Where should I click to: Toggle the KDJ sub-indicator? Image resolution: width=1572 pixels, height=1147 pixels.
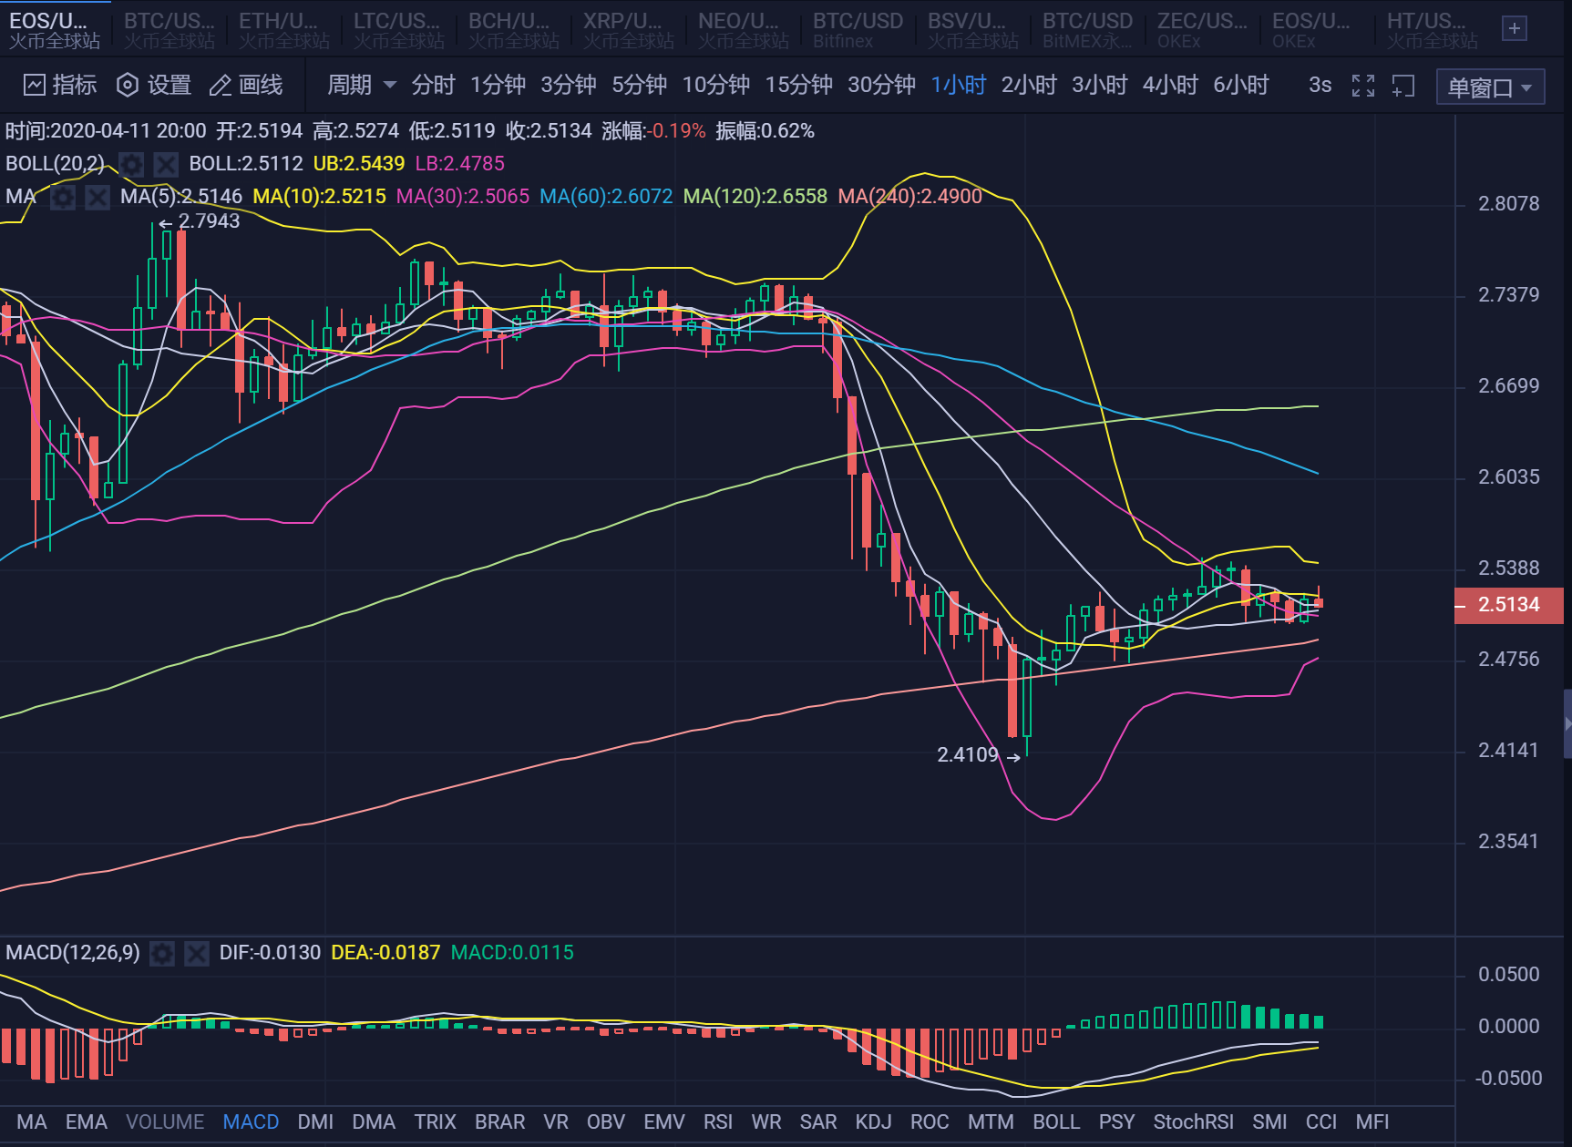pos(873,1121)
